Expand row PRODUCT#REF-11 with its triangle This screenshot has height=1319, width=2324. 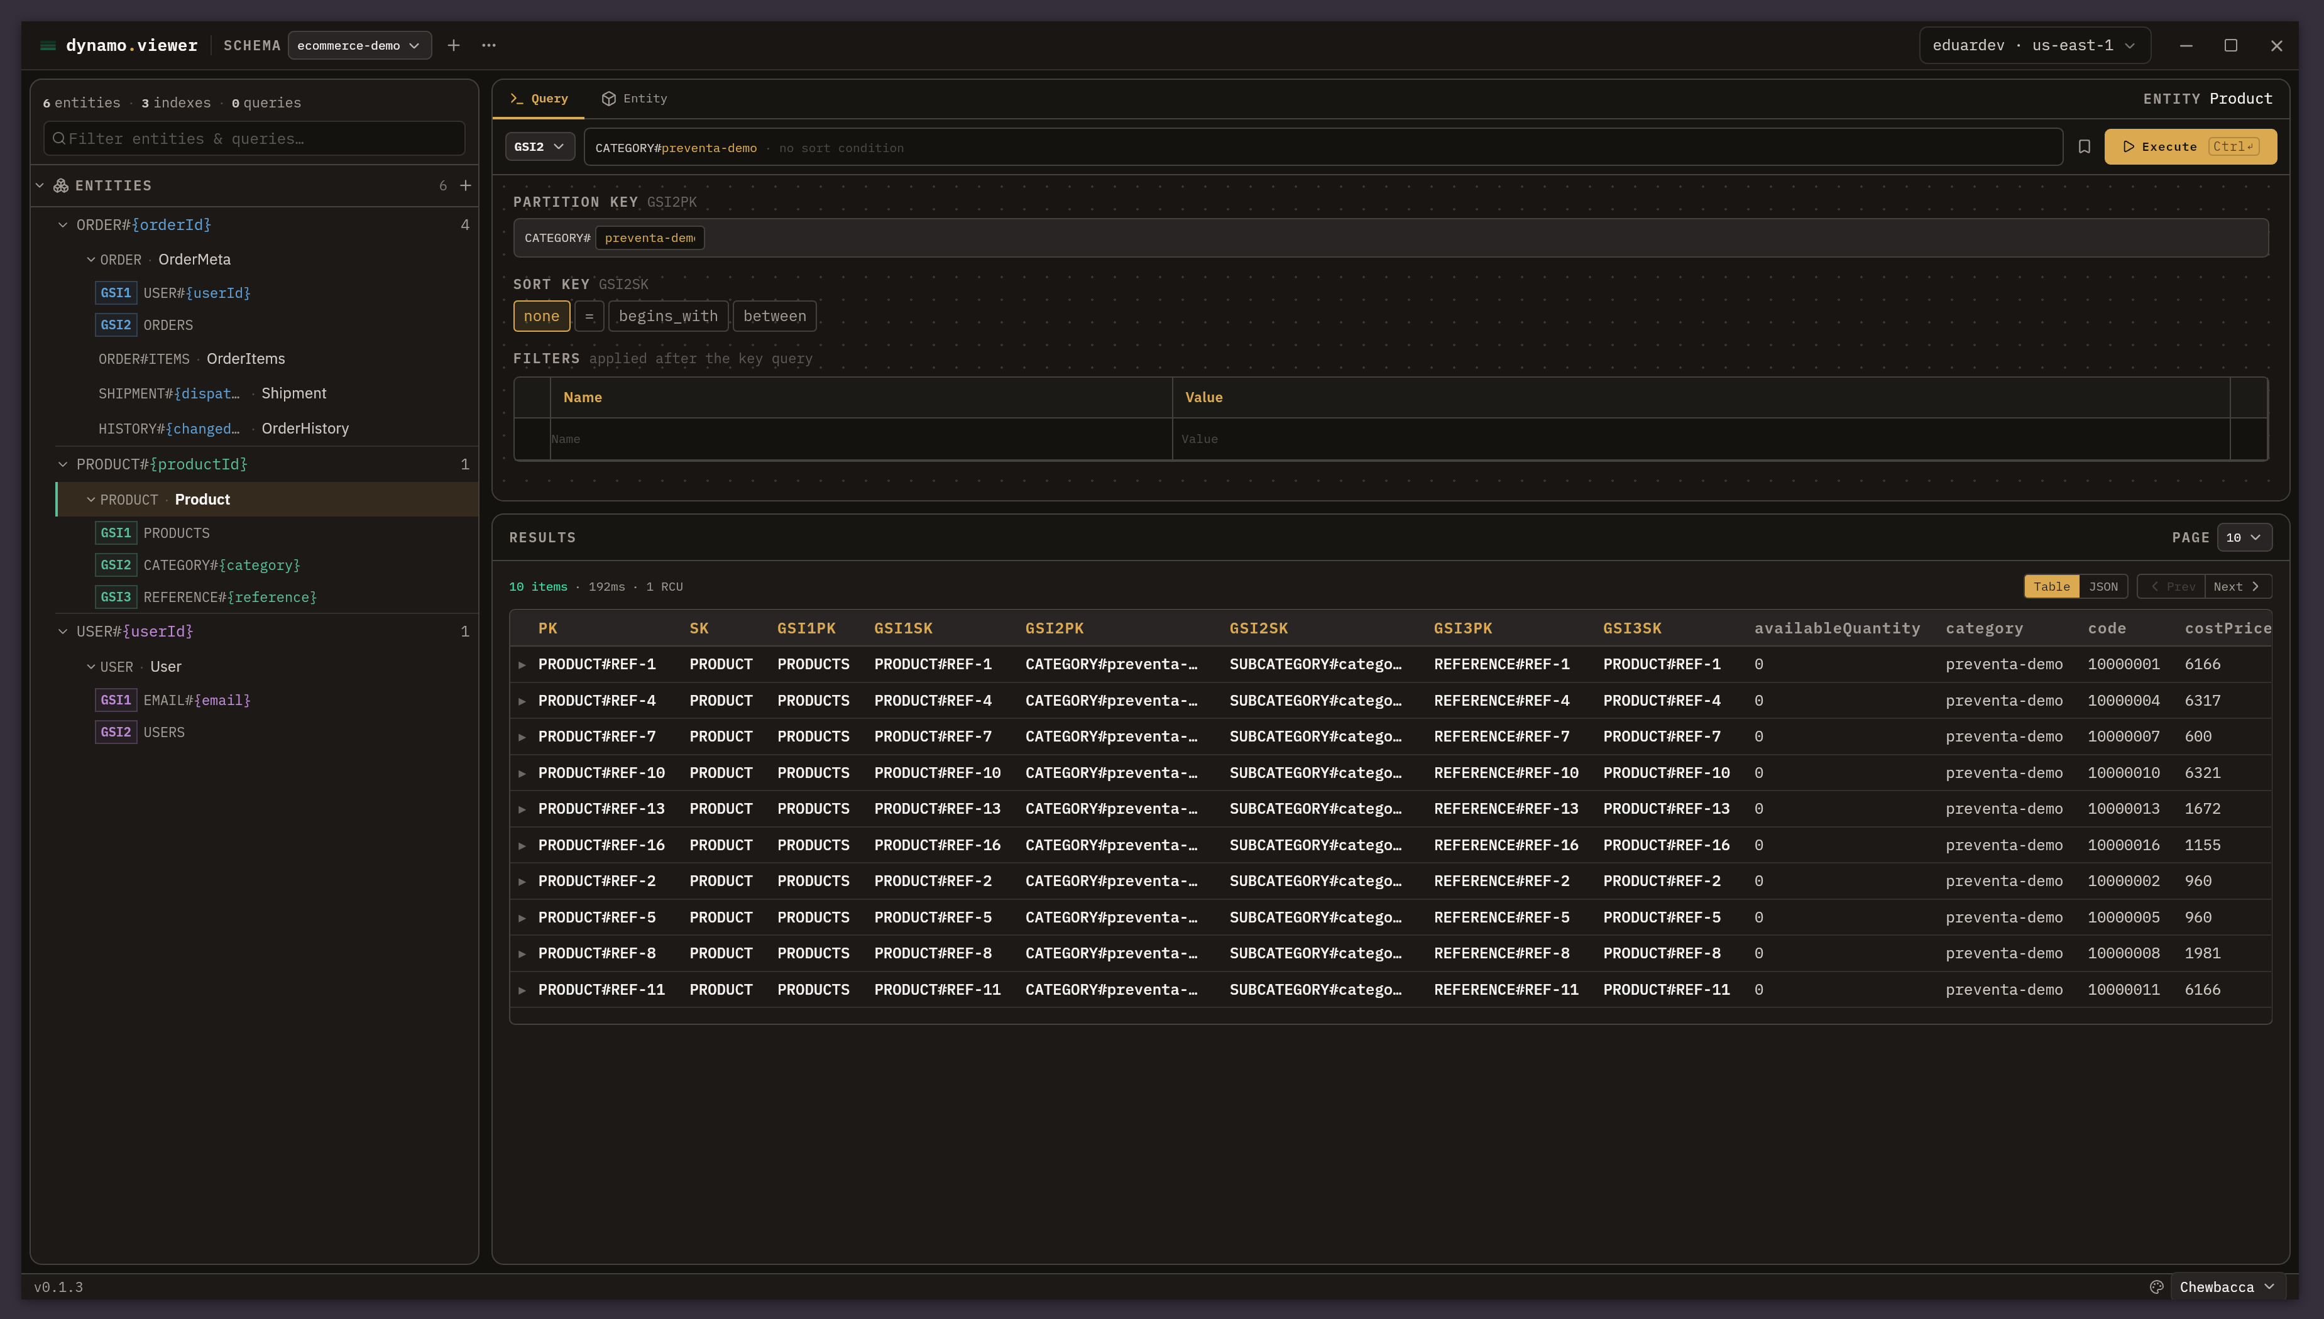(523, 990)
